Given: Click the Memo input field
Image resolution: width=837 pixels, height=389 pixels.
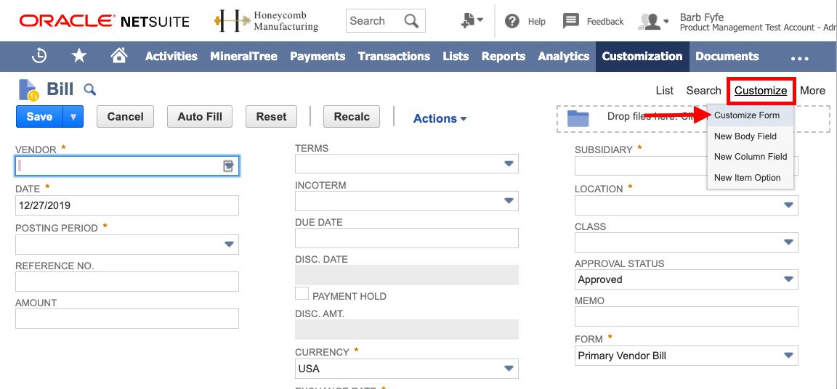Looking at the screenshot, I should [x=687, y=316].
